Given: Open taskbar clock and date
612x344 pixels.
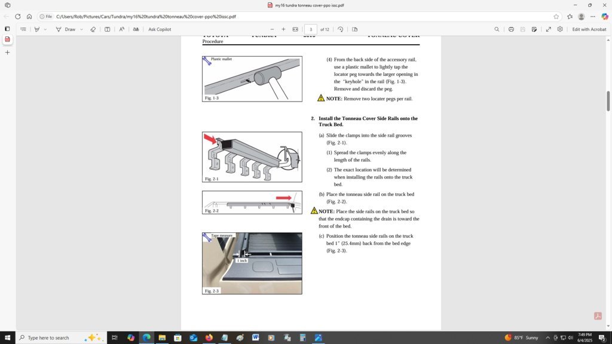Looking at the screenshot, I should coord(585,338).
